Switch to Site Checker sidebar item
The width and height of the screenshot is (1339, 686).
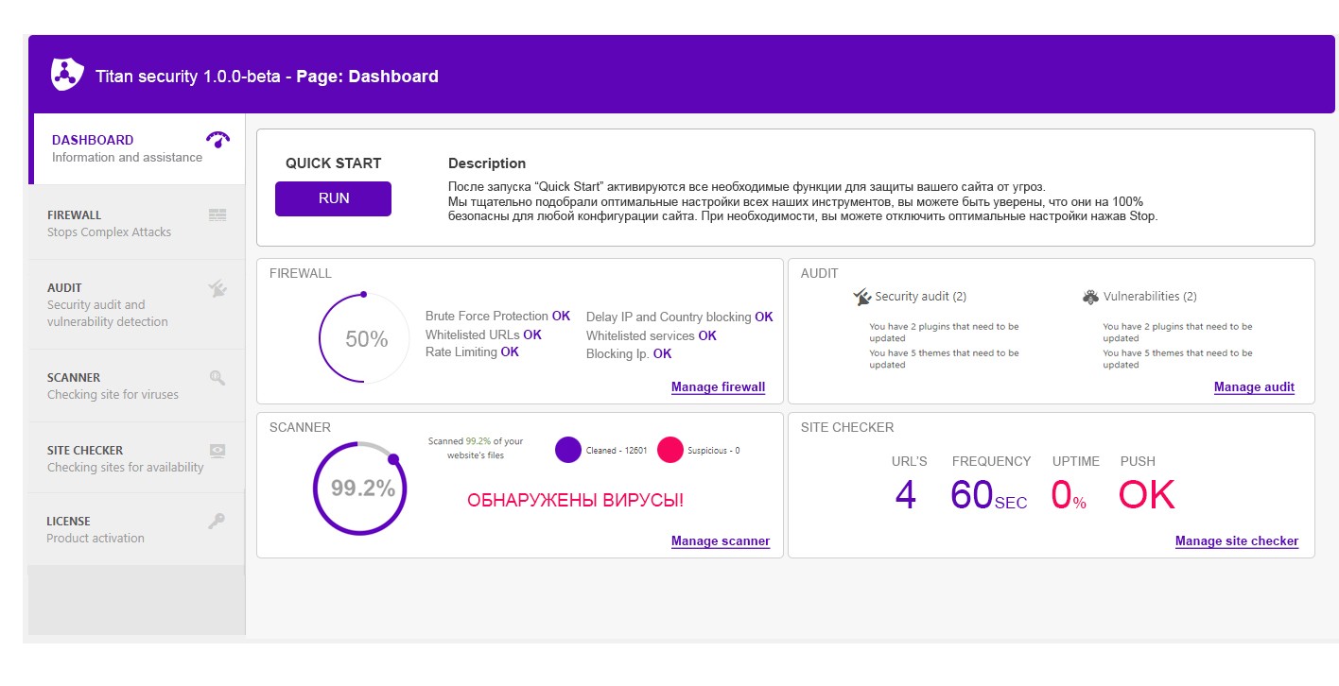pos(136,458)
